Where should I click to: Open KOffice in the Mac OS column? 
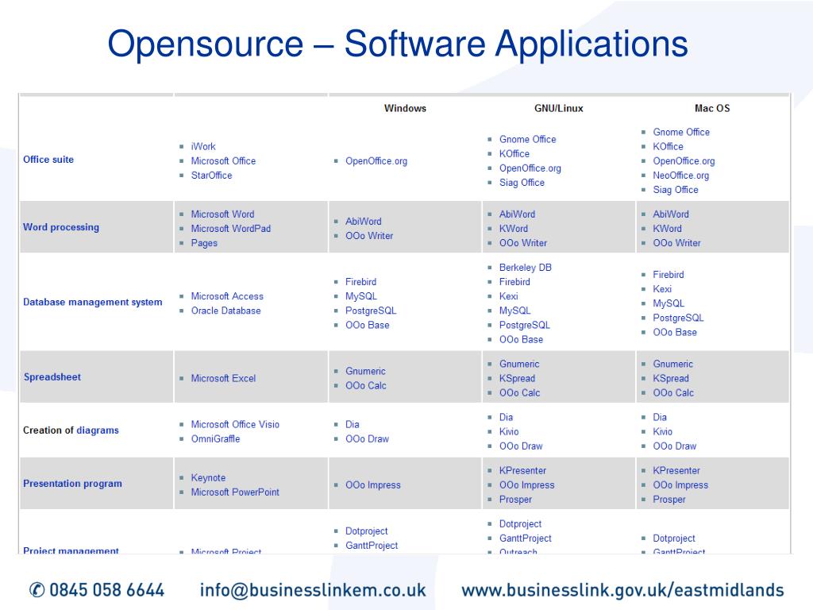click(668, 147)
